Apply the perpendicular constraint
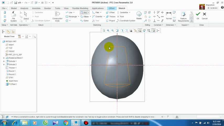The image size is (224, 126). [x=154, y=21]
